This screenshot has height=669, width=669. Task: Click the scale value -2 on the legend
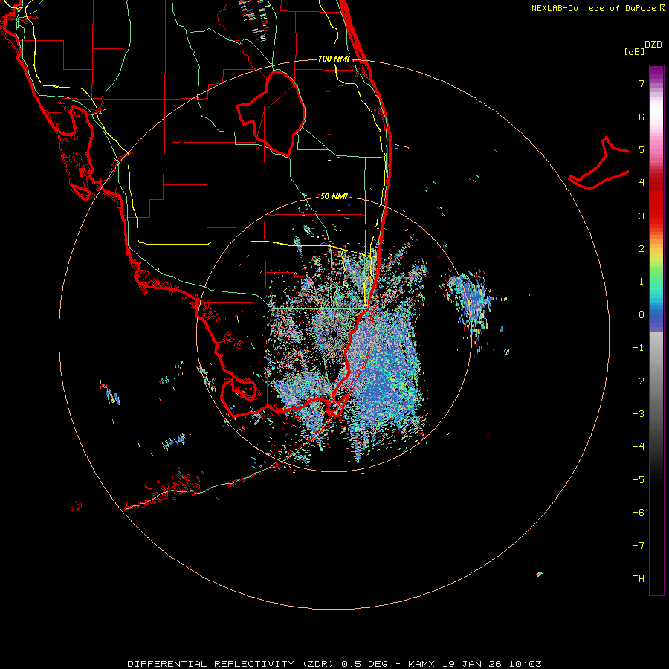point(639,381)
